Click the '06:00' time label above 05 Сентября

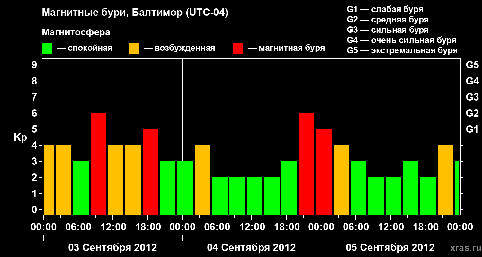coord(356,227)
